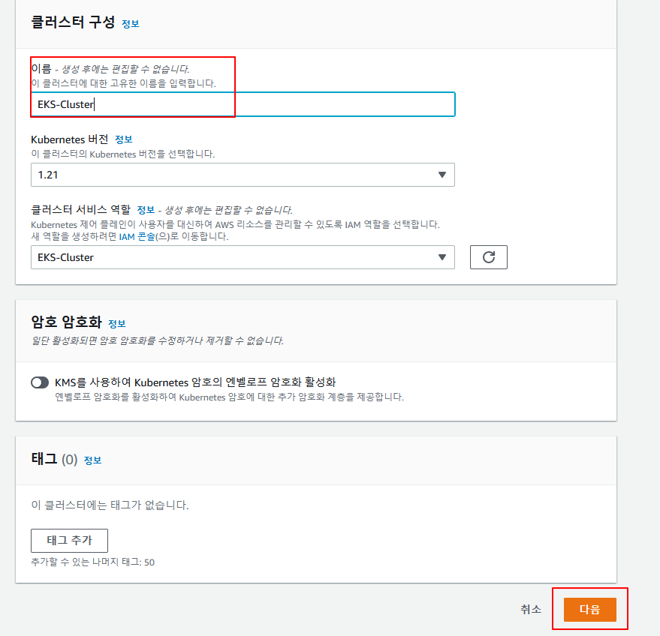Click the 태그 추가 button
Viewport: 660px width, 636px height.
(69, 541)
